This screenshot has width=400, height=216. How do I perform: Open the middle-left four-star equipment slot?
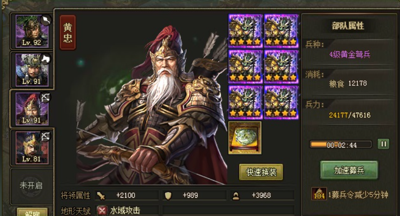tap(245, 66)
